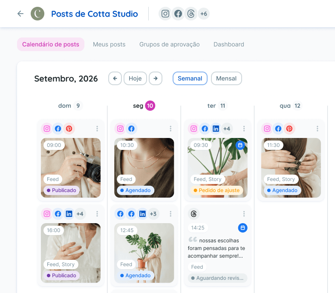
Task: Open the 11:30 hair scrunchie photo post
Action: 291,168
